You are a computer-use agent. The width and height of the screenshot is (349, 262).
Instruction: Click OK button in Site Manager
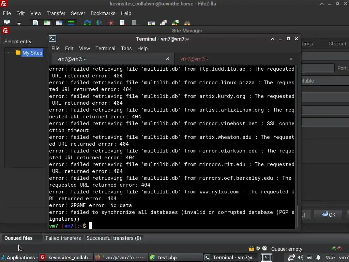tap(328, 215)
